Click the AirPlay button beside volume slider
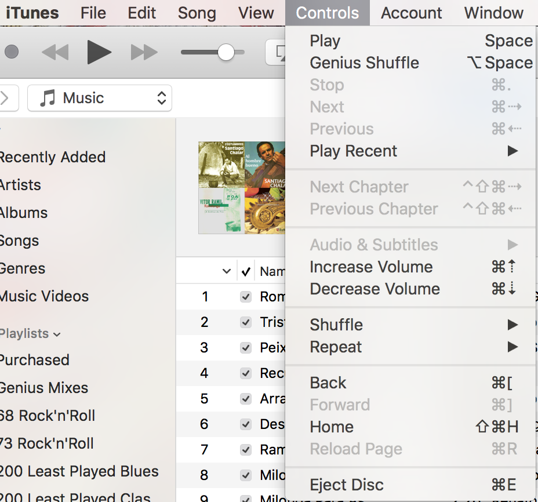Screen dimensions: 538x502 275,53
